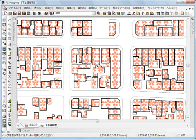Click the redo arrow icon
Image resolution: width=196 pixels, height=139 pixels.
pyautogui.click(x=10, y=25)
